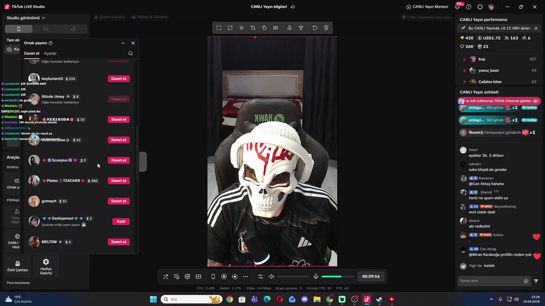Image resolution: width=545 pixels, height=306 pixels.
Task: Invite koylustar60 with Davet et
Action: (119, 79)
